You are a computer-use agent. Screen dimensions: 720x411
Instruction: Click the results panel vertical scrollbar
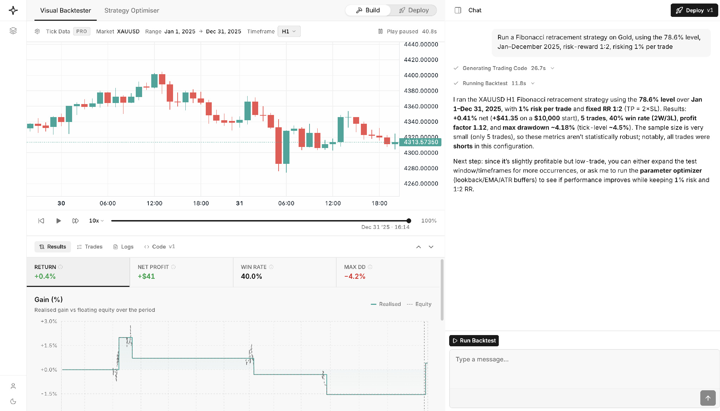[x=442, y=290]
